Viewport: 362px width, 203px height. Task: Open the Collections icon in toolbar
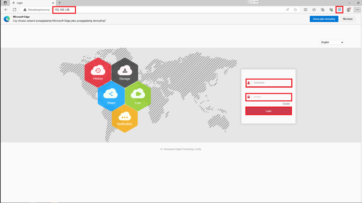click(x=322, y=10)
